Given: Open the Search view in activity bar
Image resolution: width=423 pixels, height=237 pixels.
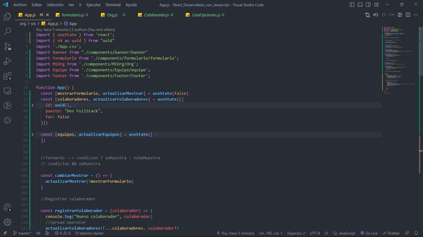Looking at the screenshot, I should click(7, 31).
